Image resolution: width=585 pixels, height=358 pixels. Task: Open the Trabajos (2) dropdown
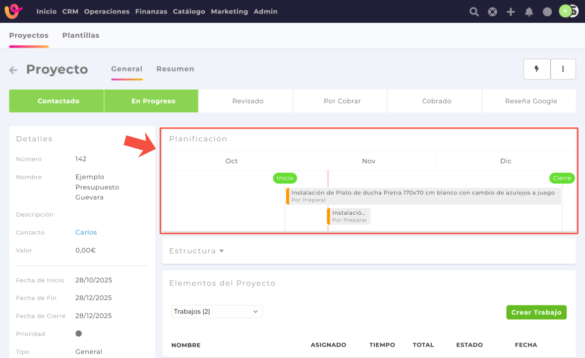217,311
